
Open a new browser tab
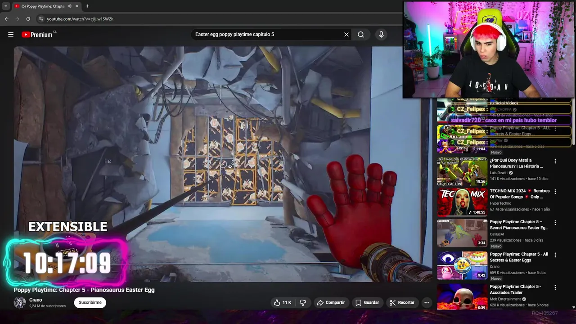tap(87, 6)
